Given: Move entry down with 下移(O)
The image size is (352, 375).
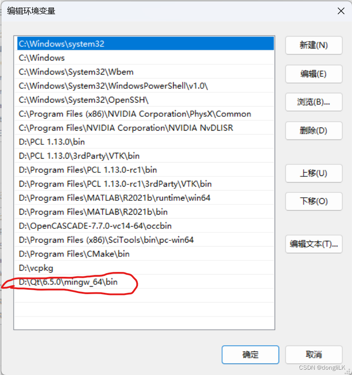Looking at the screenshot, I should (314, 201).
